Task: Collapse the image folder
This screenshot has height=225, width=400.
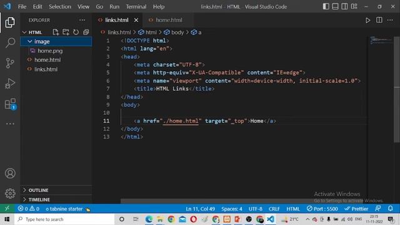Action: click(x=30, y=41)
